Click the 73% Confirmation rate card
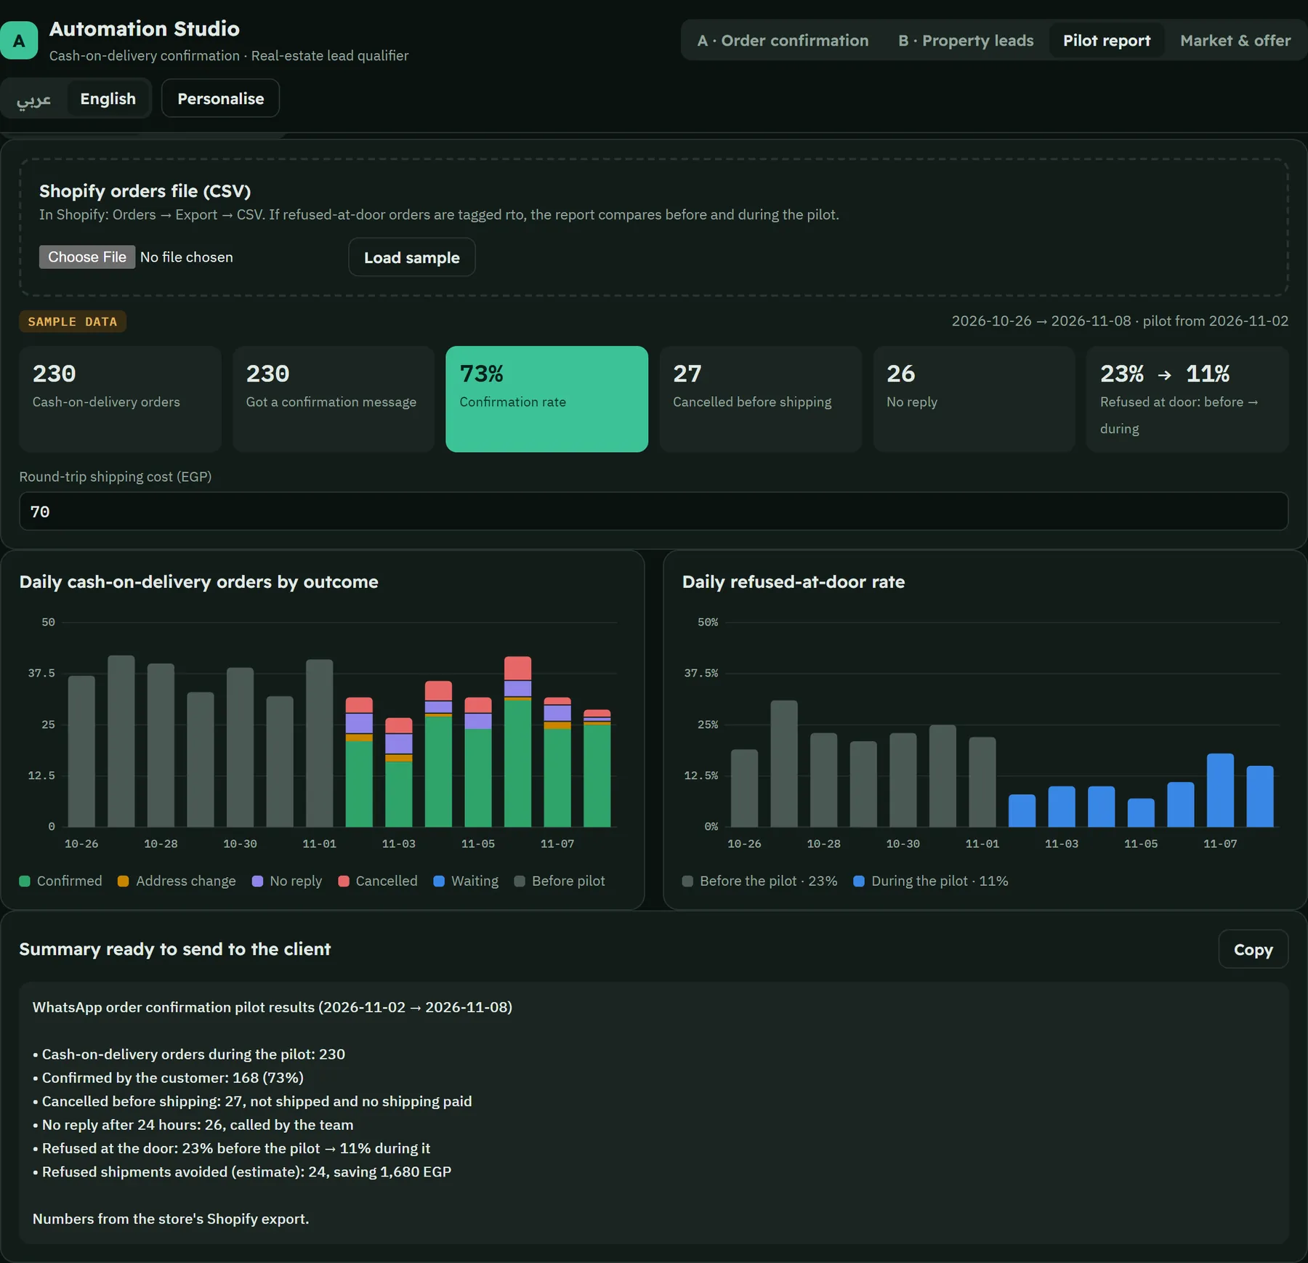This screenshot has width=1308, height=1263. 546,399
